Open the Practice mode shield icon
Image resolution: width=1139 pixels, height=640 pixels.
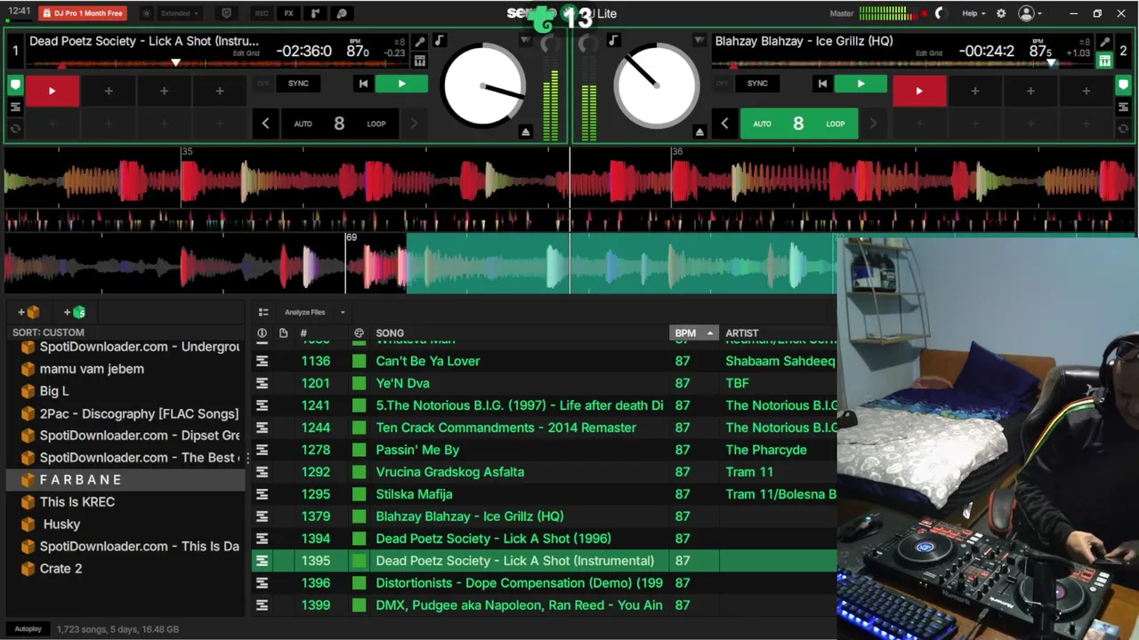click(x=226, y=13)
